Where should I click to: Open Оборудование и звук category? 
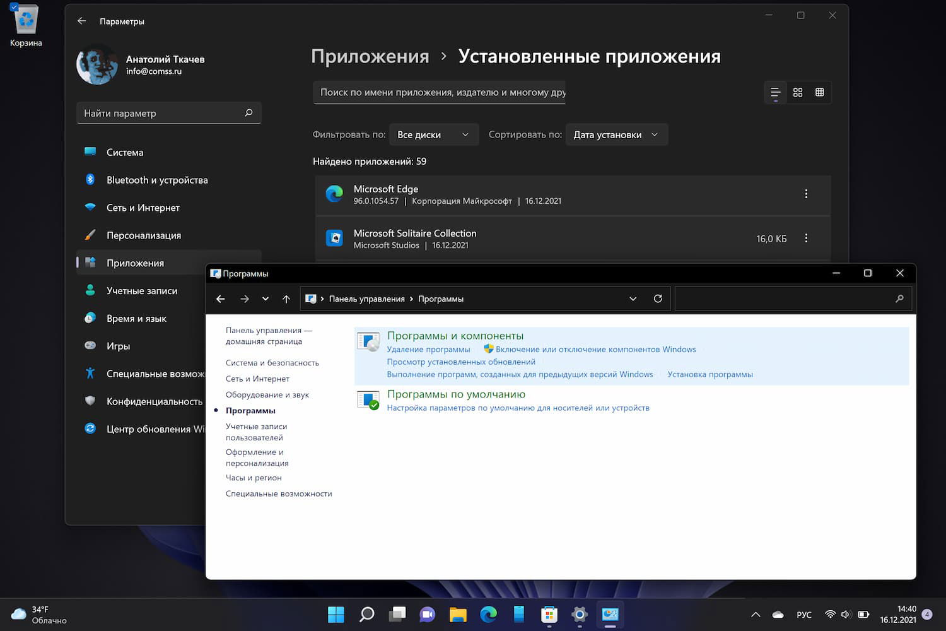(x=267, y=394)
